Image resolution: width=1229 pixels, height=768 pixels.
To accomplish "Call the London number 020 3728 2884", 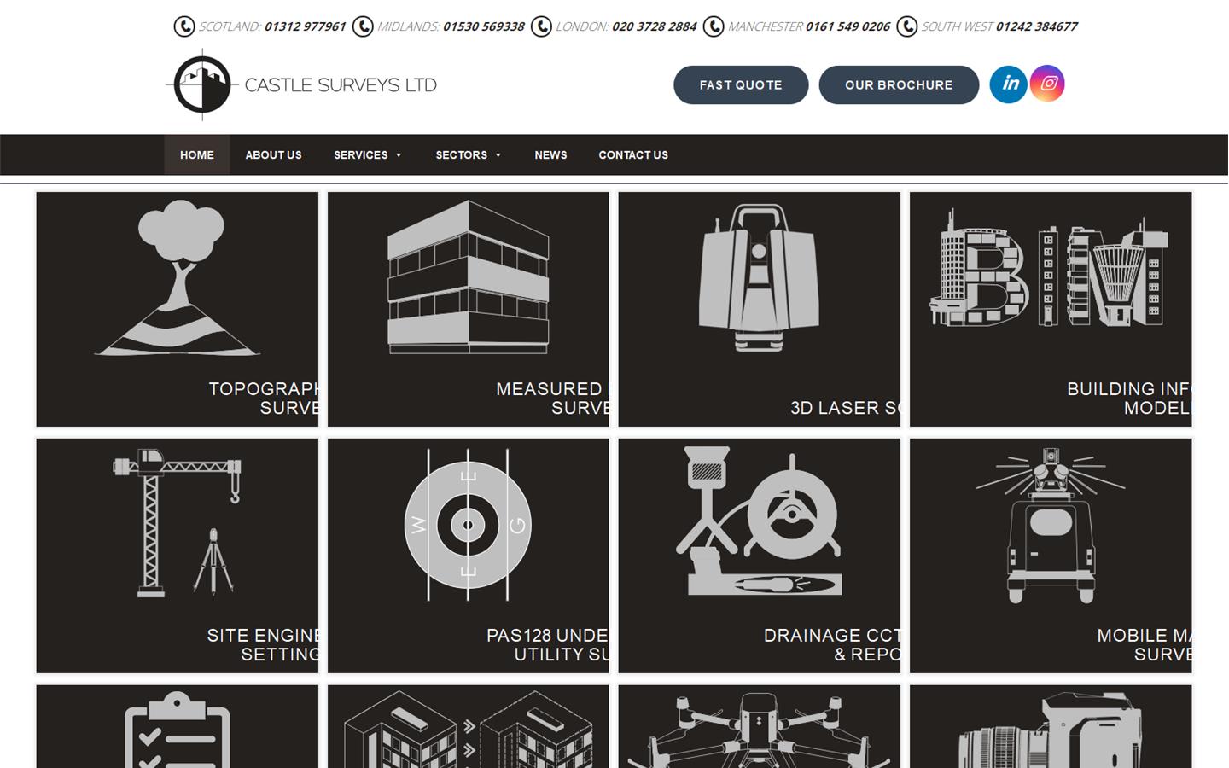I will [654, 26].
